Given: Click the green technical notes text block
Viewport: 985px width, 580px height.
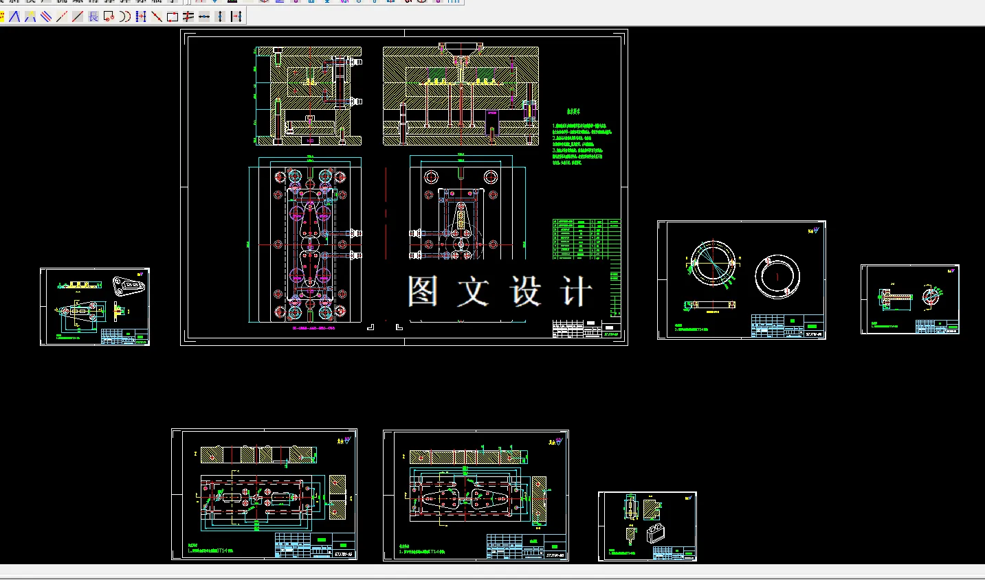Looking at the screenshot, I should (582, 137).
